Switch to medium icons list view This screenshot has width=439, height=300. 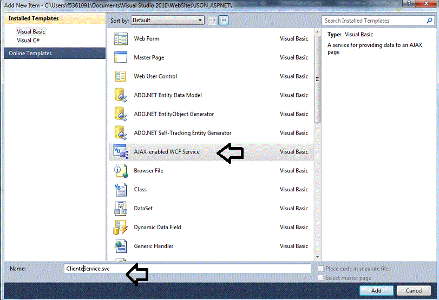point(224,20)
